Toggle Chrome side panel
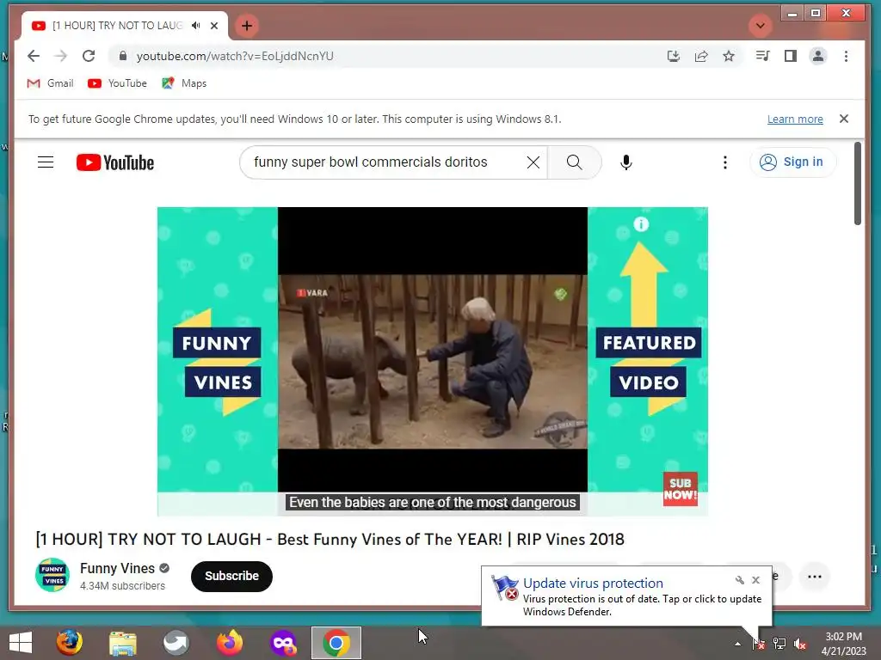 pos(791,56)
